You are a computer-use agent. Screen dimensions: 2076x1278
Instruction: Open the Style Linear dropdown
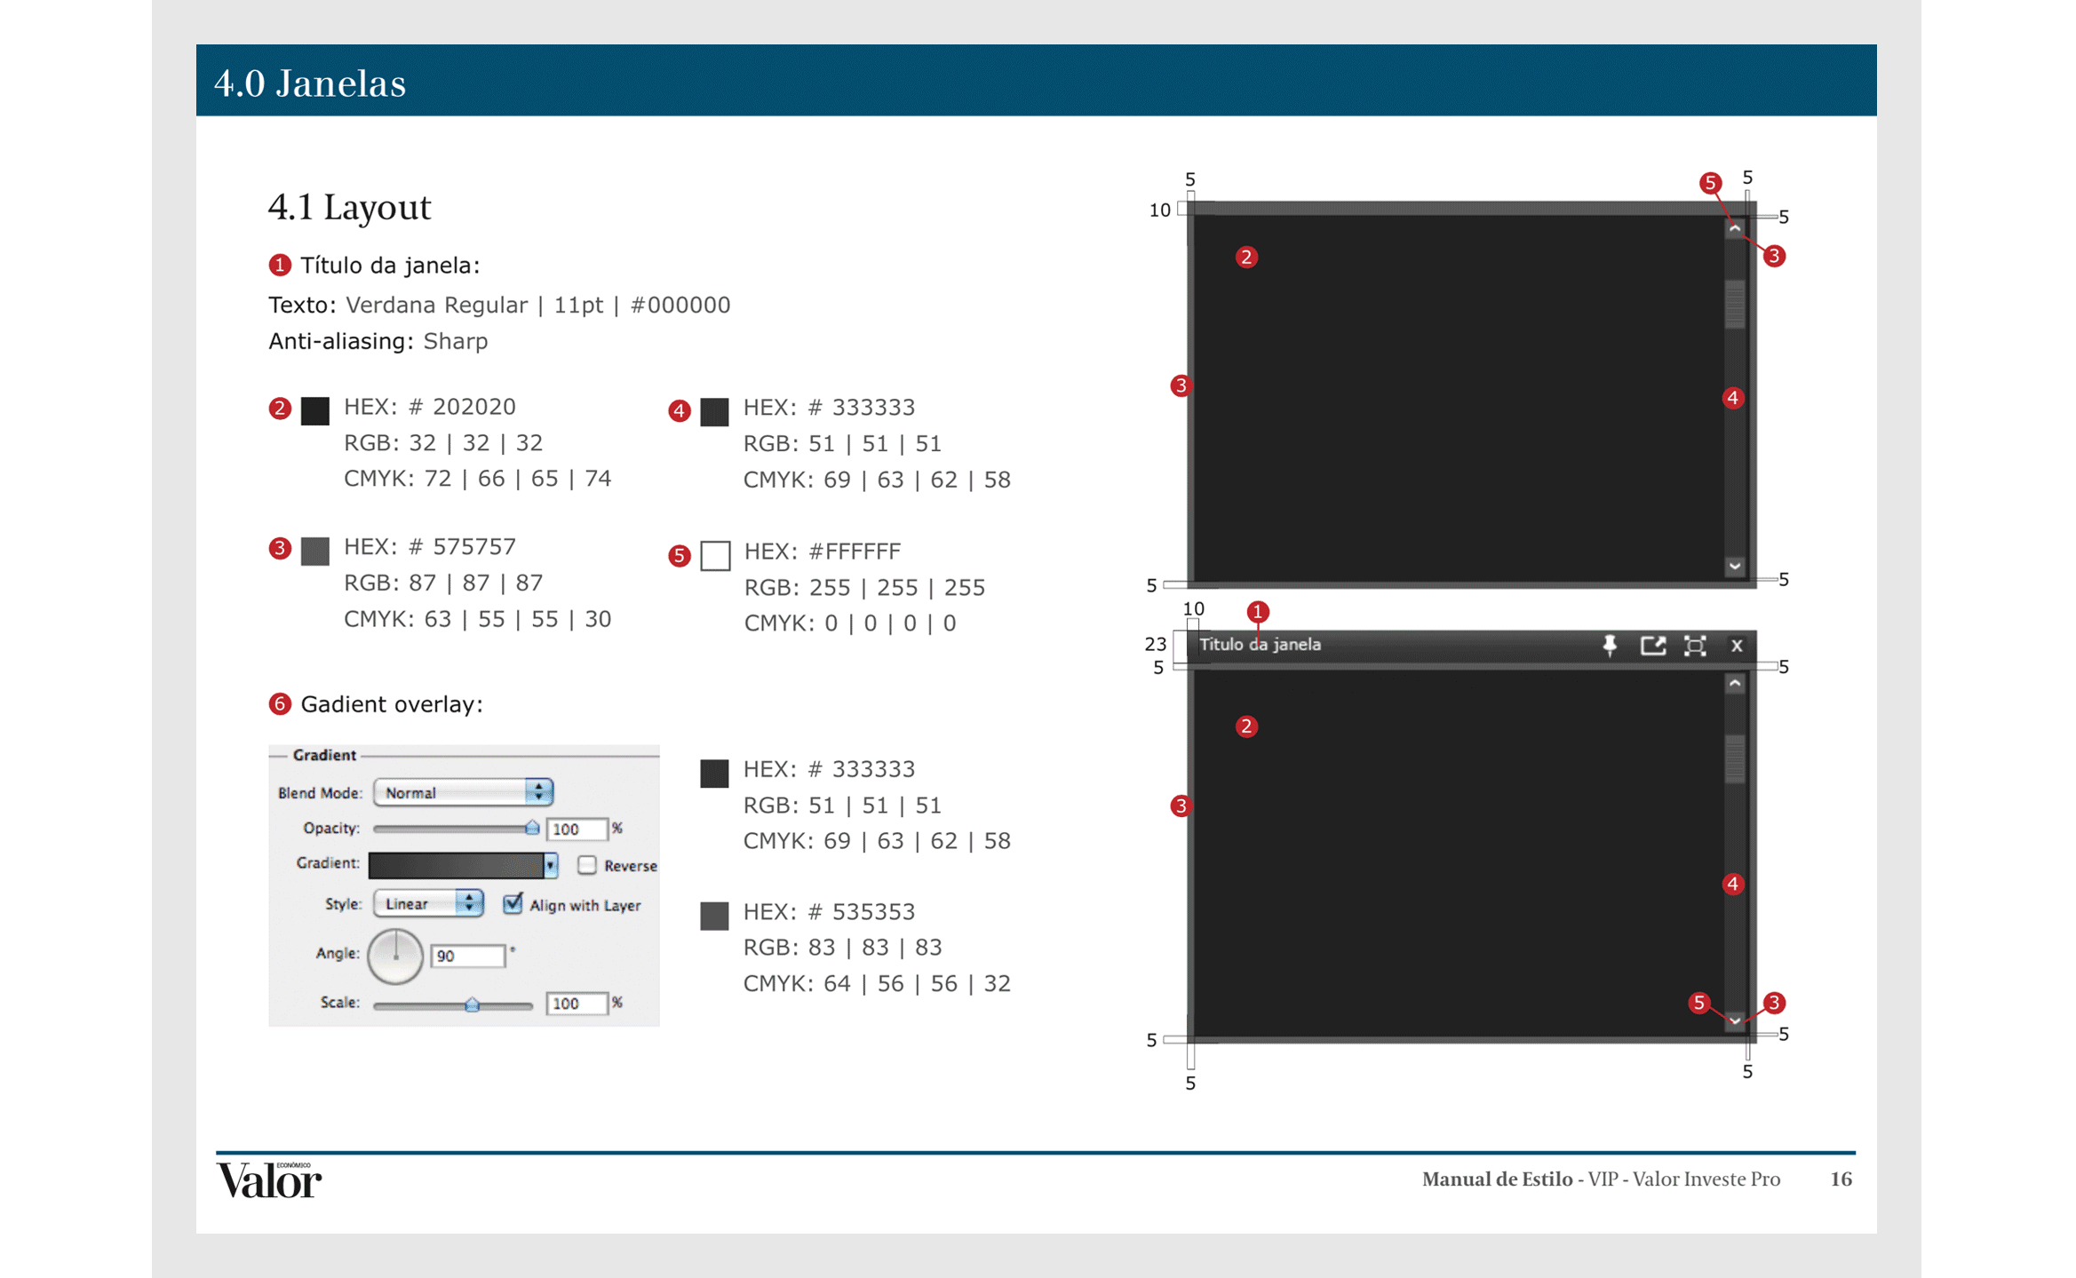(428, 903)
